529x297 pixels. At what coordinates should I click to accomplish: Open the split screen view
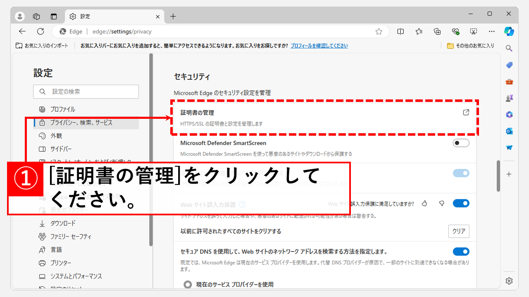pyautogui.click(x=400, y=31)
